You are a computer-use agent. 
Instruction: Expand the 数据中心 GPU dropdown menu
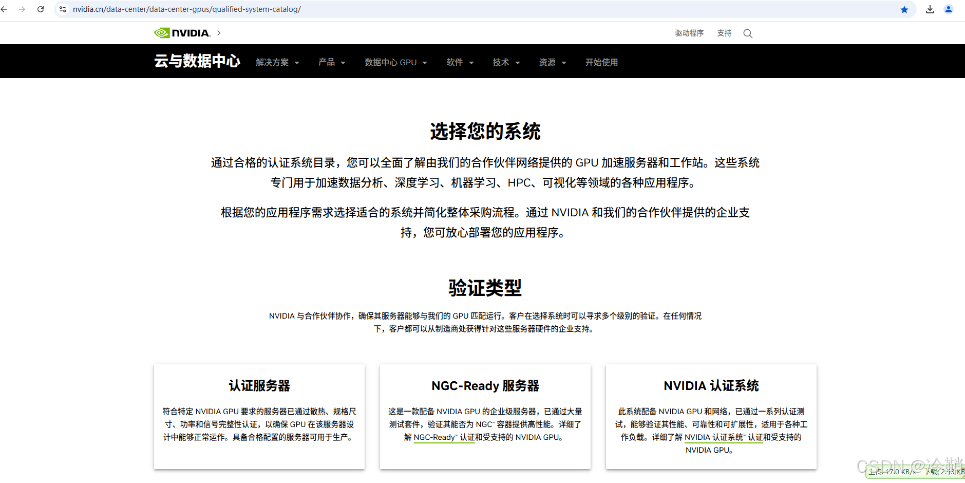tap(396, 62)
